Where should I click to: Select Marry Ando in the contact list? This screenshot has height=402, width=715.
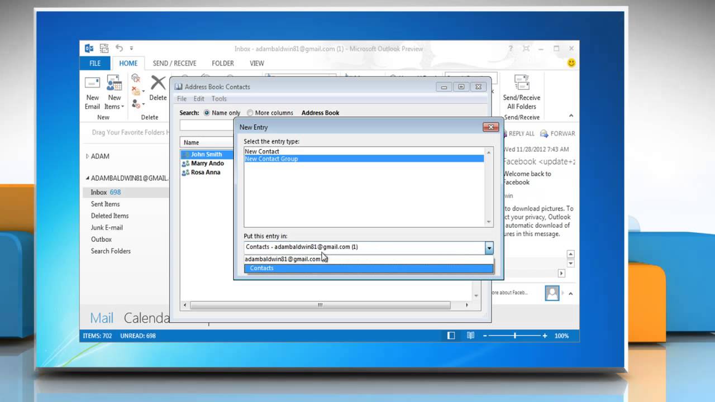point(207,163)
